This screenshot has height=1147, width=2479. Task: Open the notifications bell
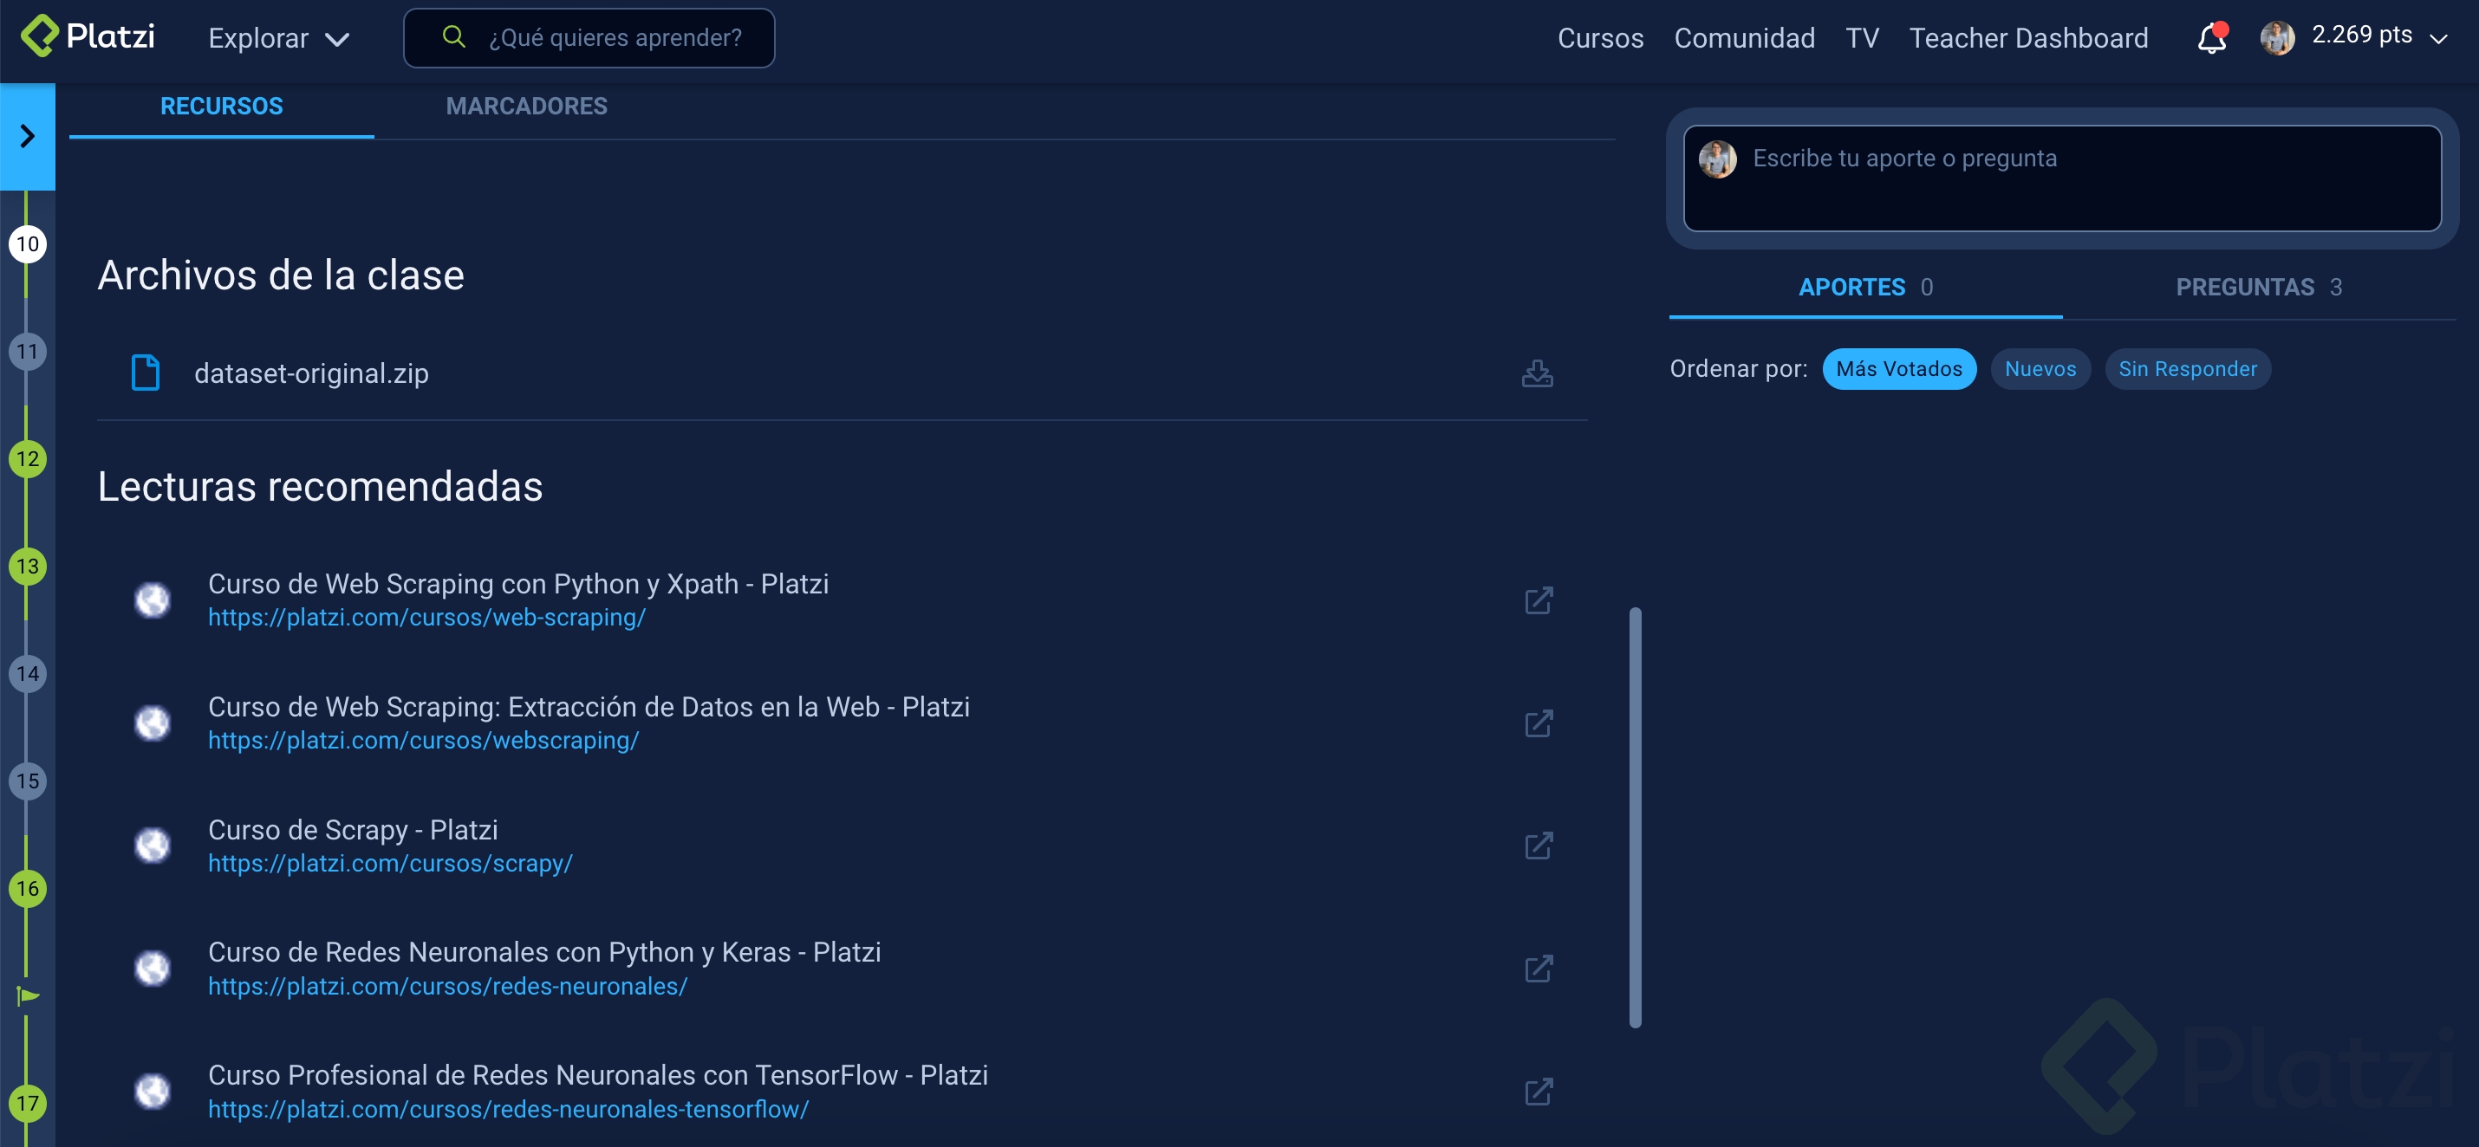pos(2210,37)
